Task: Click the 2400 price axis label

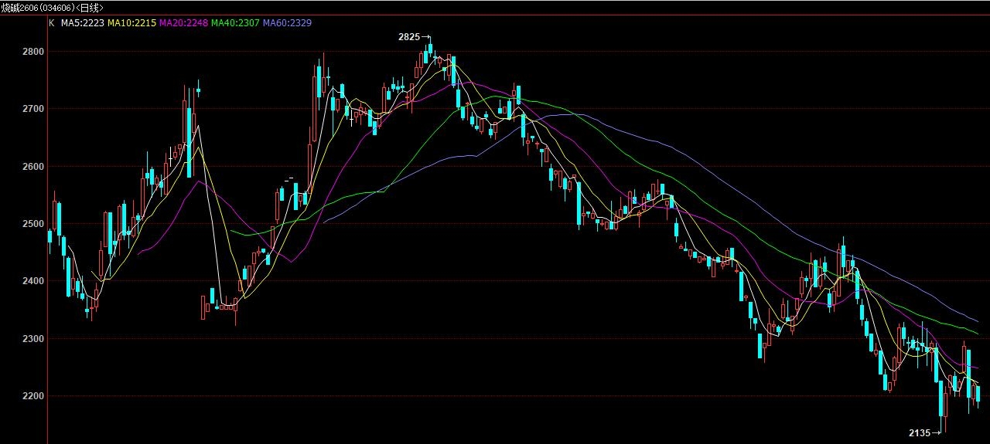Action: pos(22,281)
